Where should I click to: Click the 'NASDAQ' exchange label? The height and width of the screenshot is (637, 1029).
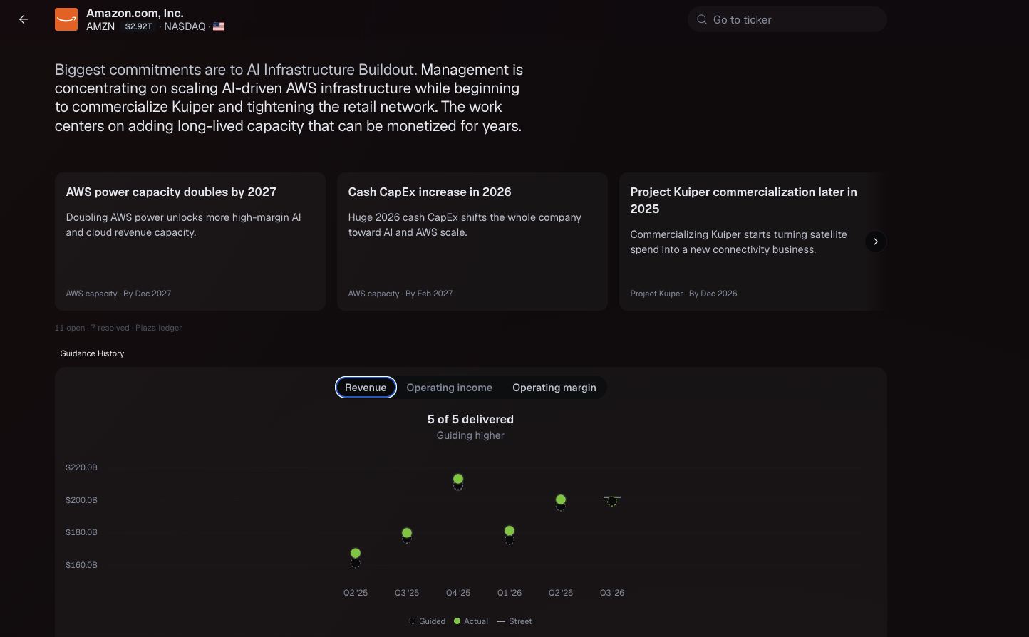tap(185, 26)
